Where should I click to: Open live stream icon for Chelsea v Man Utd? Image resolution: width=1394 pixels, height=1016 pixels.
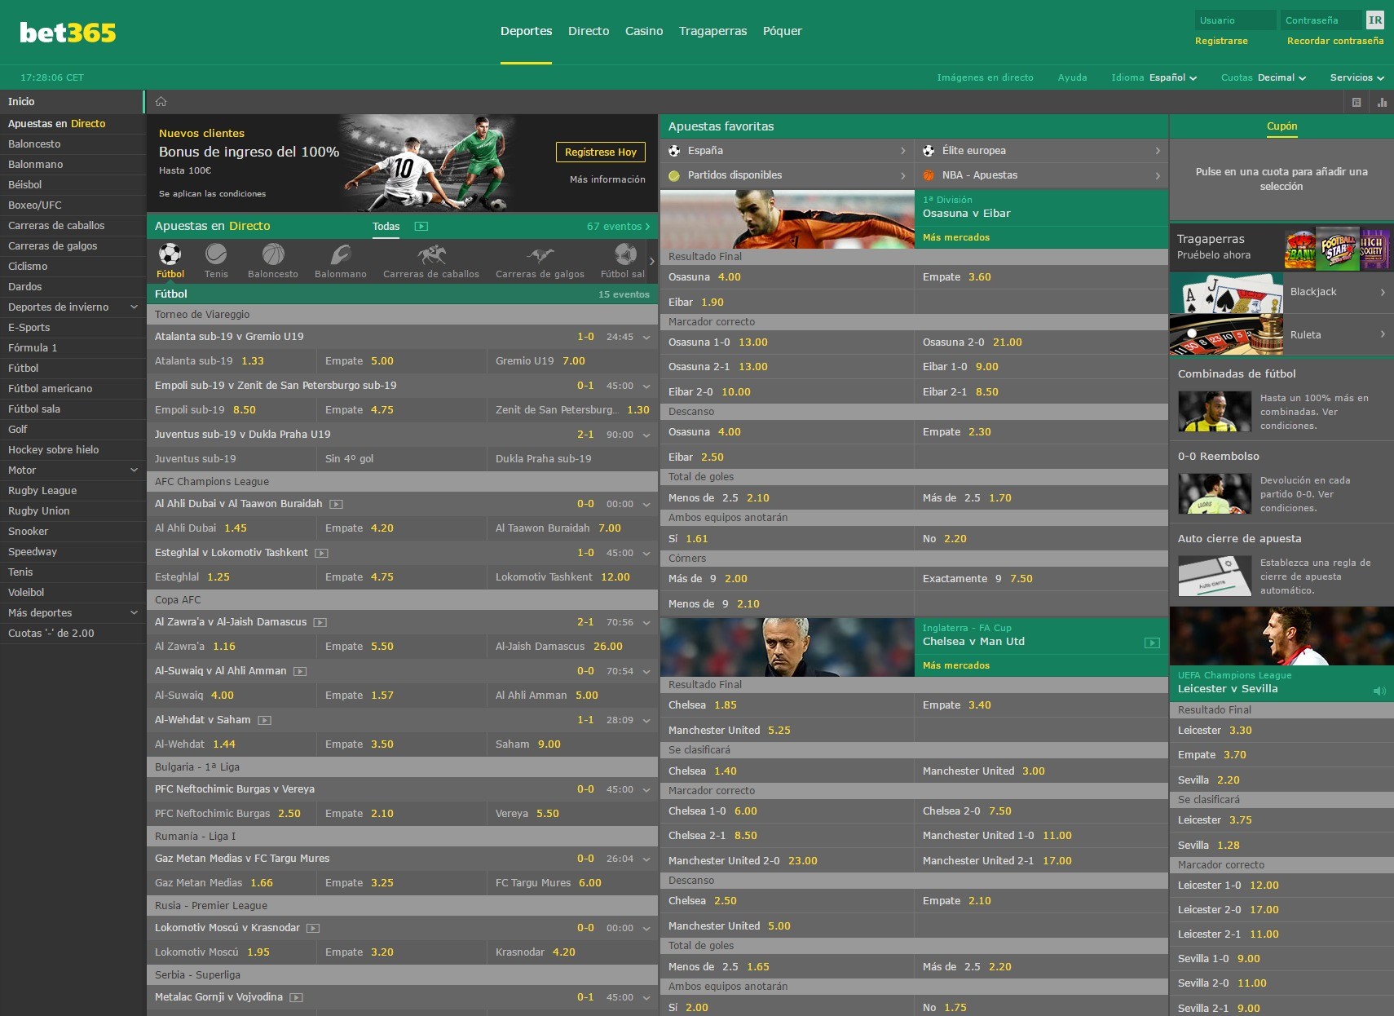tap(1152, 643)
